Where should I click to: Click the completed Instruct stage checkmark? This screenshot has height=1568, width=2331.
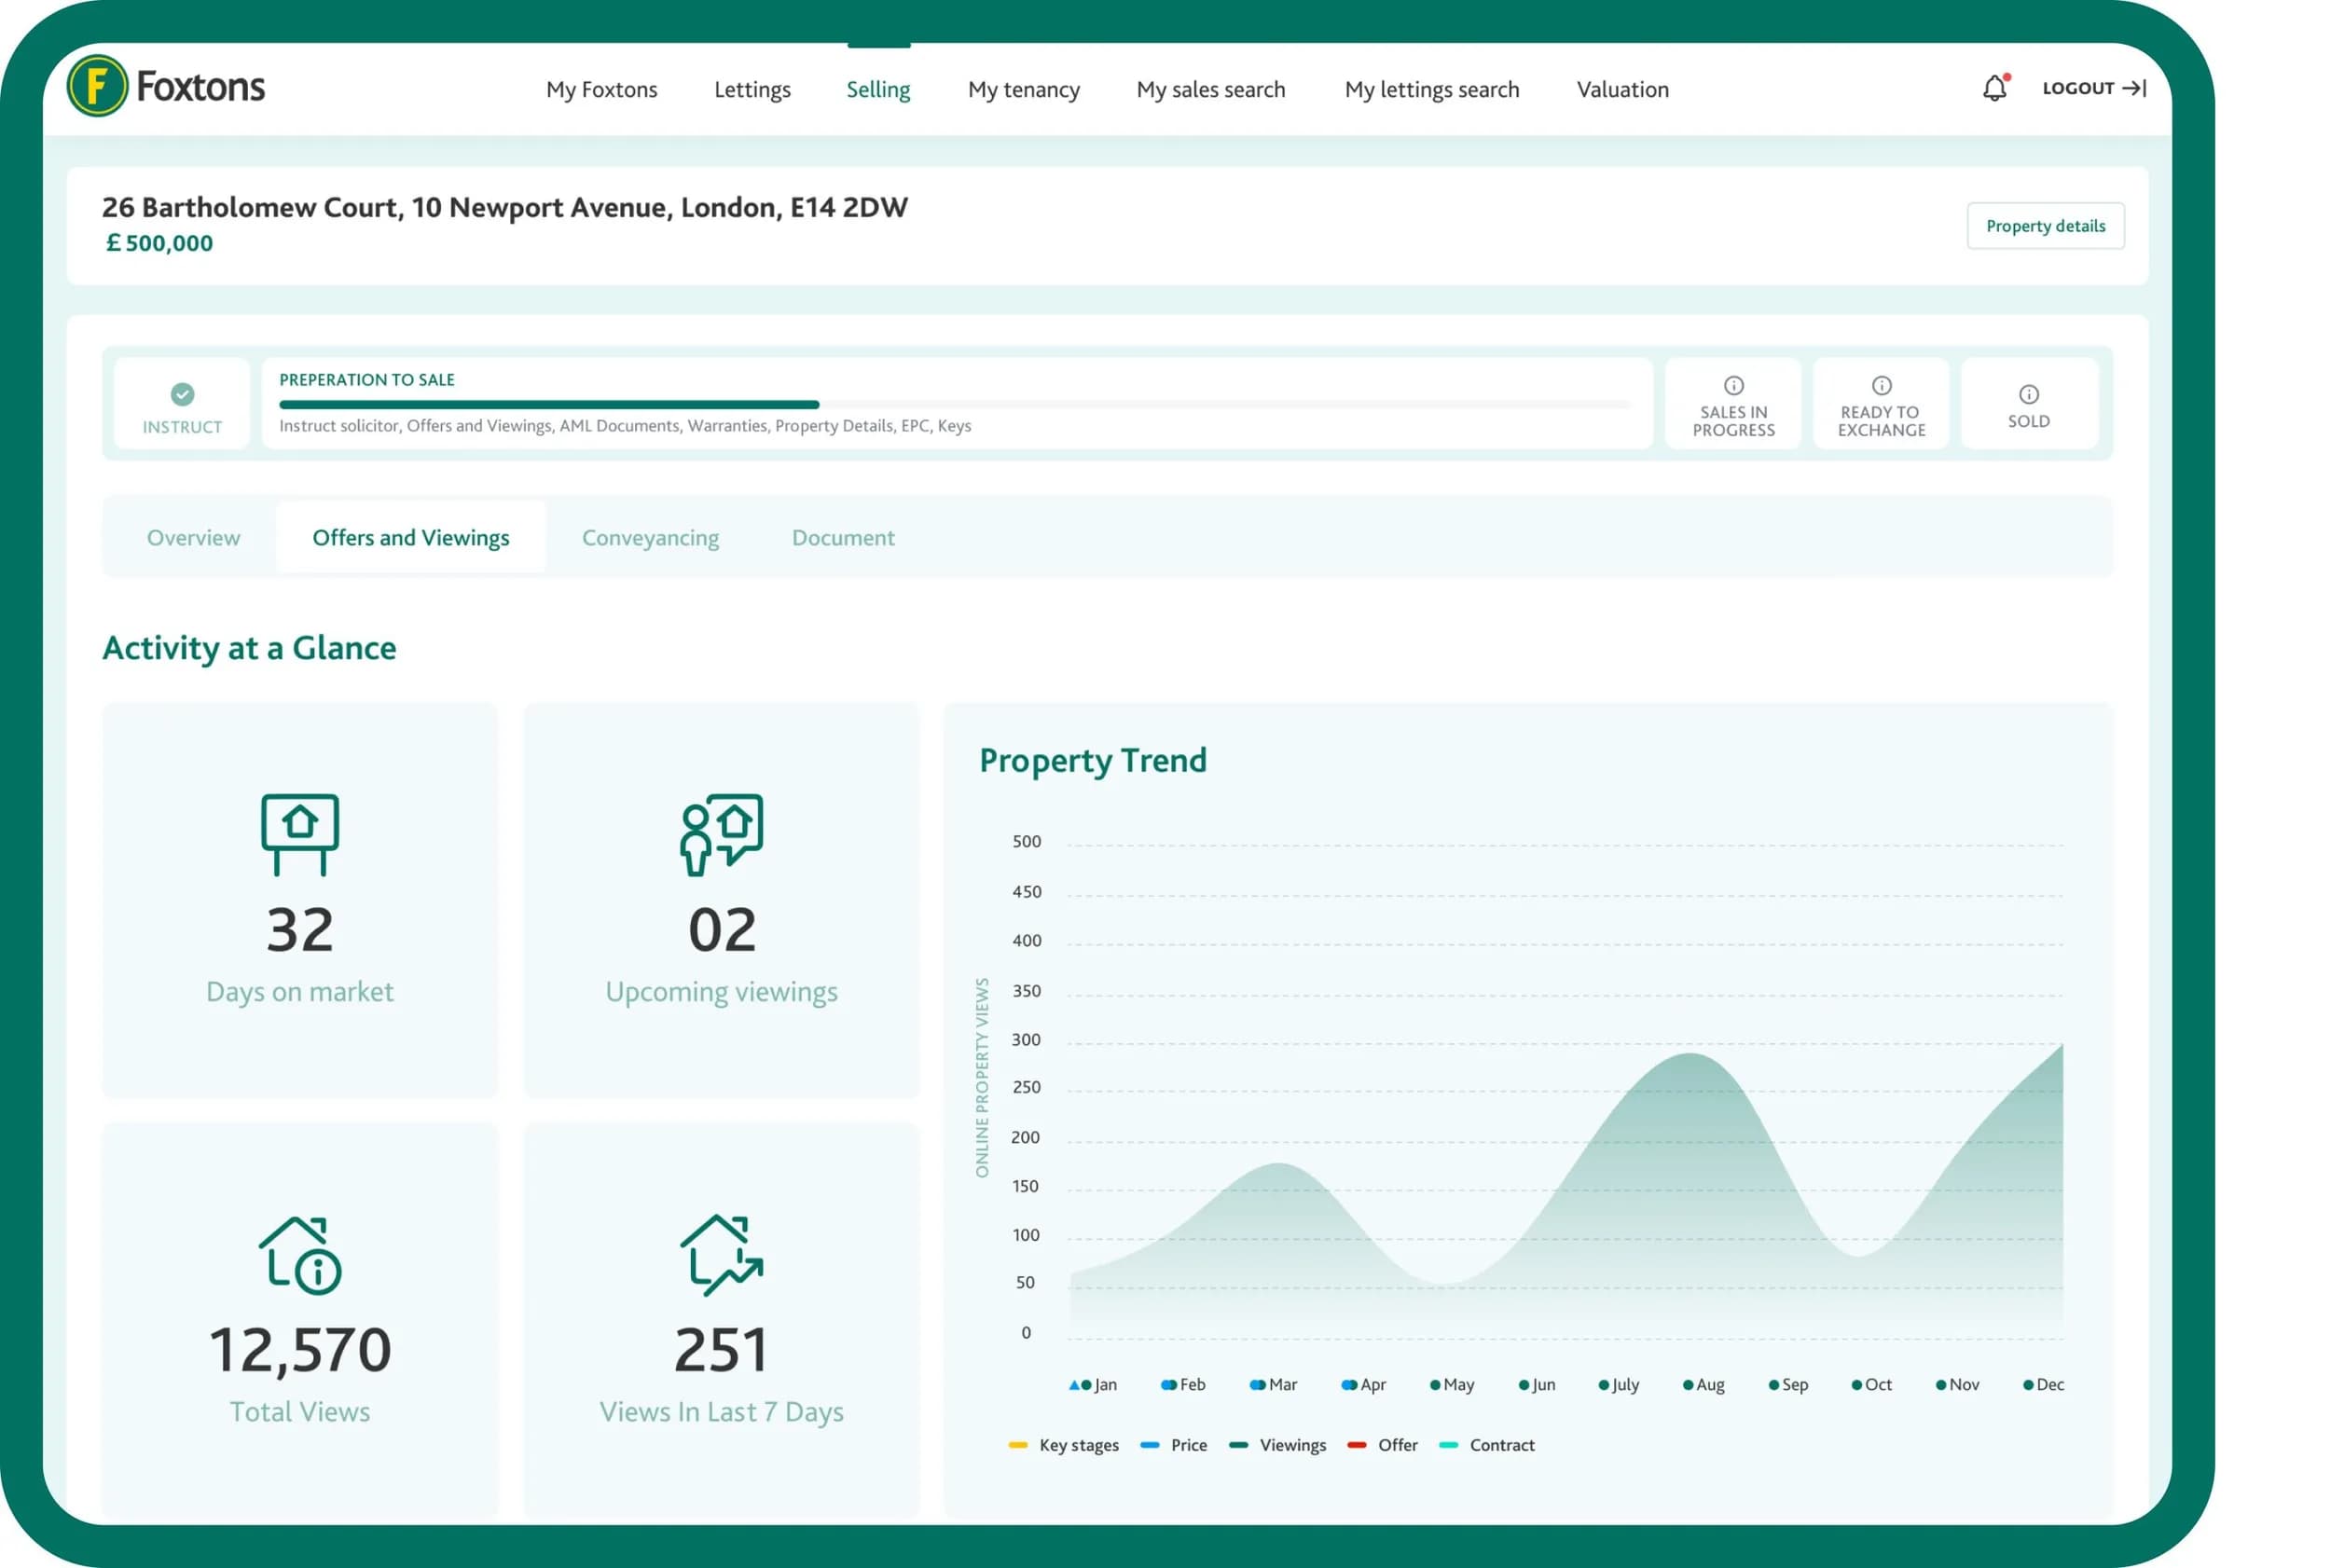pyautogui.click(x=182, y=394)
